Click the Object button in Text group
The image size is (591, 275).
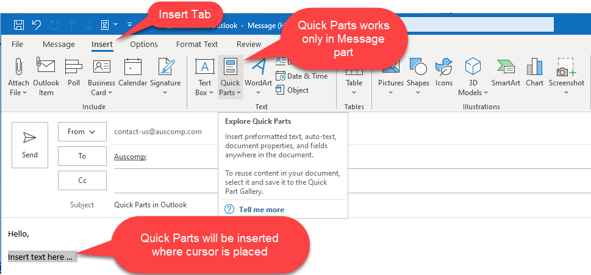point(292,90)
